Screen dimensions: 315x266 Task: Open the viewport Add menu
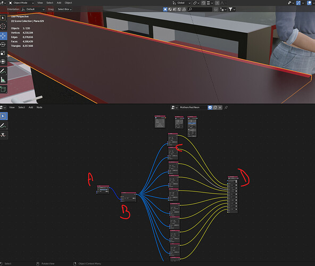59,3
